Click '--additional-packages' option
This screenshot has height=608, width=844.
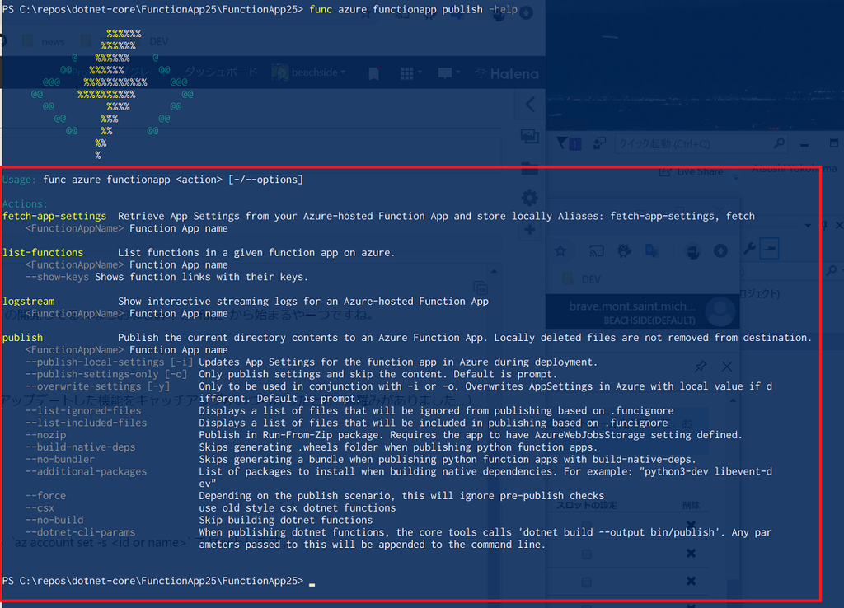pyautogui.click(x=86, y=471)
